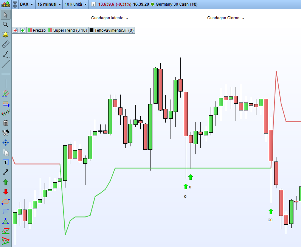The width and height of the screenshot is (301, 247).
Task: Click the green market status dot
Action: [x=152, y=4]
